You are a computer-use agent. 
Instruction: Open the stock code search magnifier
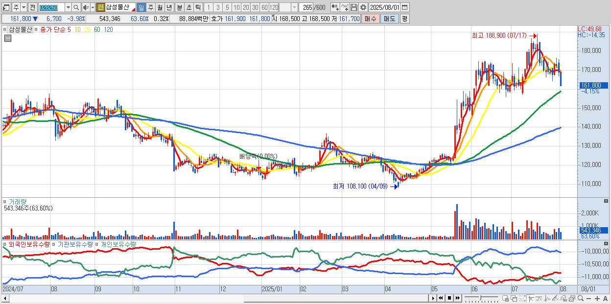pyautogui.click(x=76, y=7)
